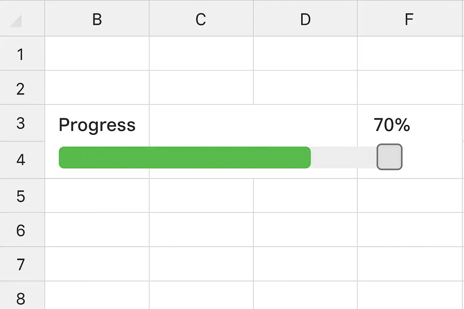Select the cell showing 70%

(392, 124)
